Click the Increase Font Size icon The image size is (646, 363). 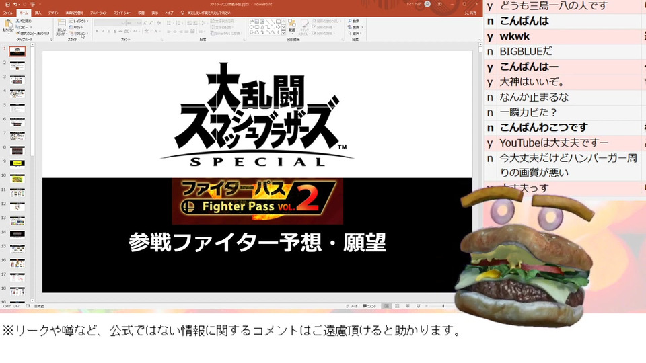[x=145, y=23]
